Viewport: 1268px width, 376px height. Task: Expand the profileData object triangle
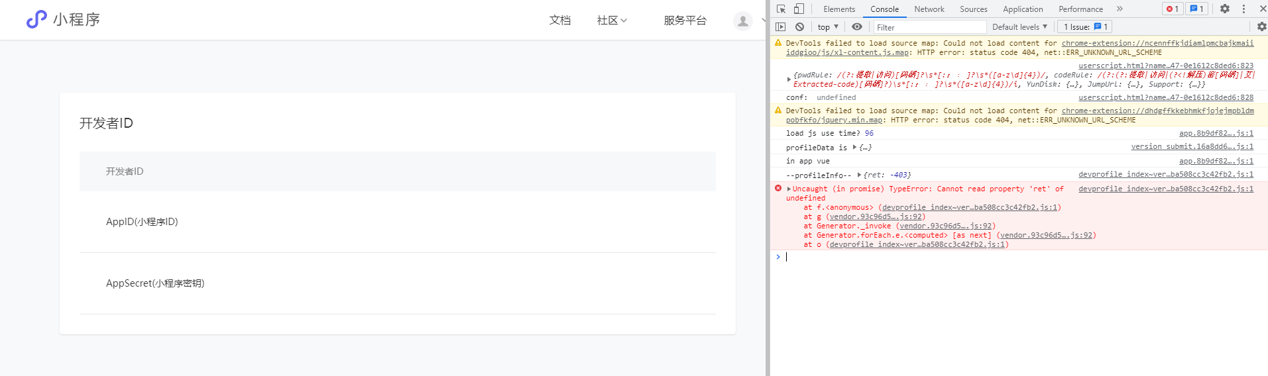click(x=855, y=147)
